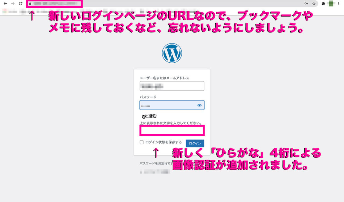
Task: Click the browser back arrow
Action: coord(5,3)
